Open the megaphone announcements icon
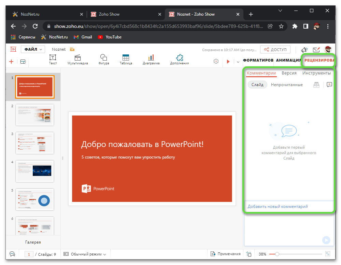This screenshot has height=265, width=341. pos(304,50)
